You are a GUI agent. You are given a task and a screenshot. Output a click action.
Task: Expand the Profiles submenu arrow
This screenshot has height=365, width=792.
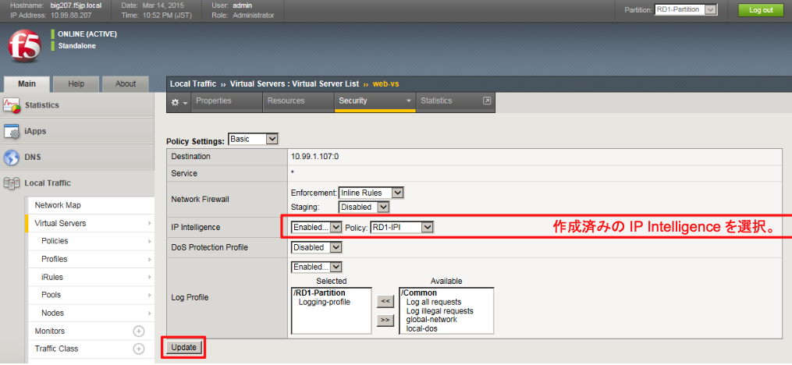149,260
